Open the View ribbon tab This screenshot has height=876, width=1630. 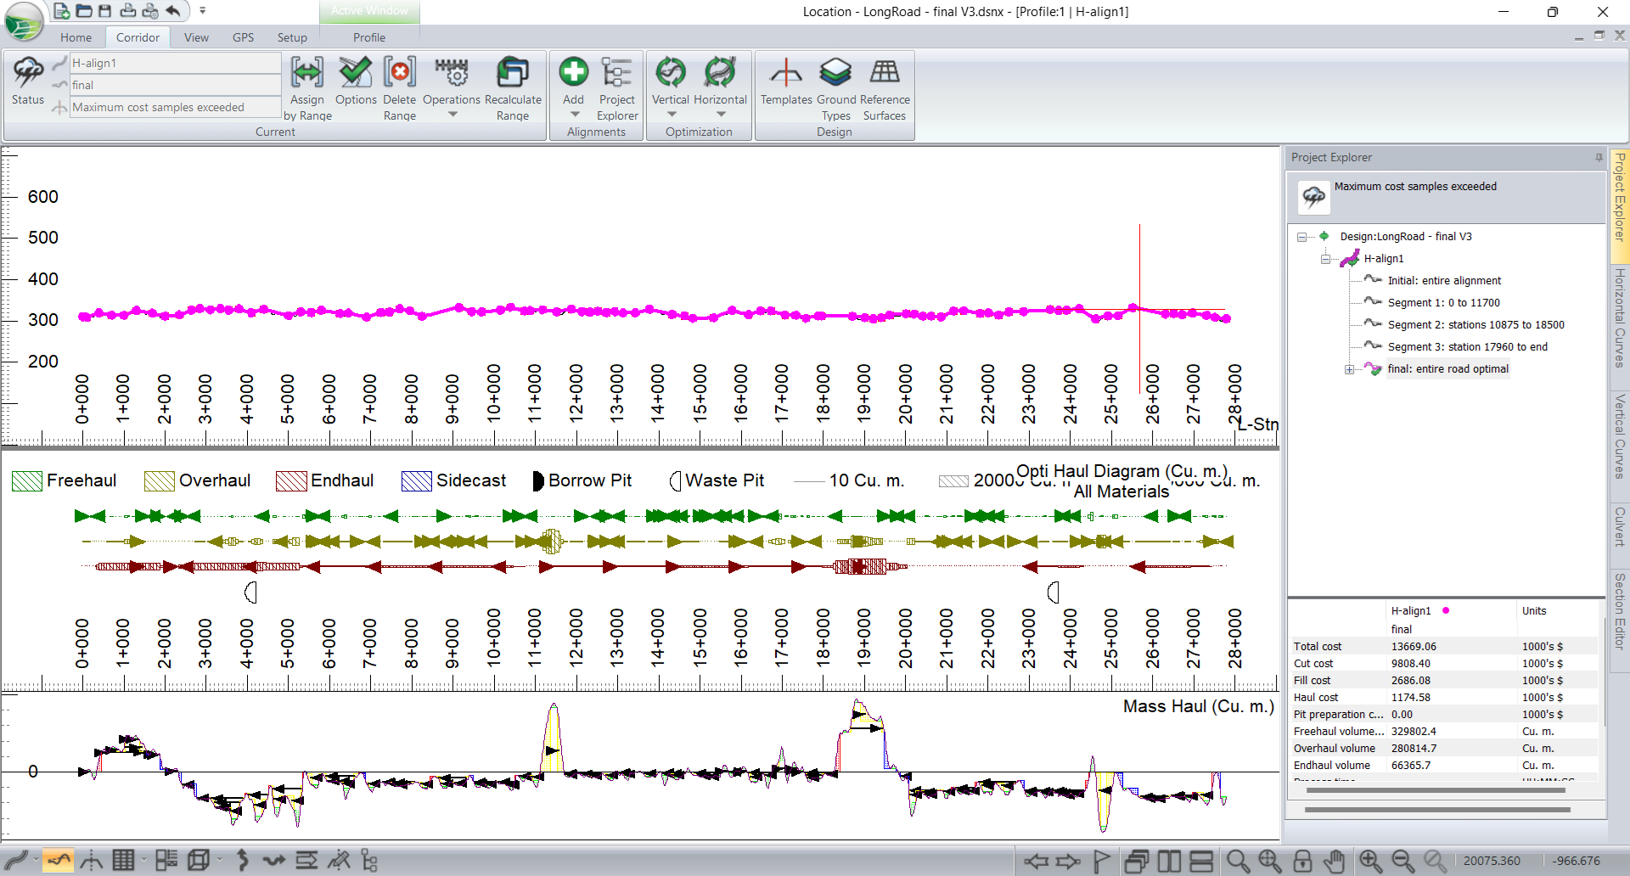[x=196, y=37]
